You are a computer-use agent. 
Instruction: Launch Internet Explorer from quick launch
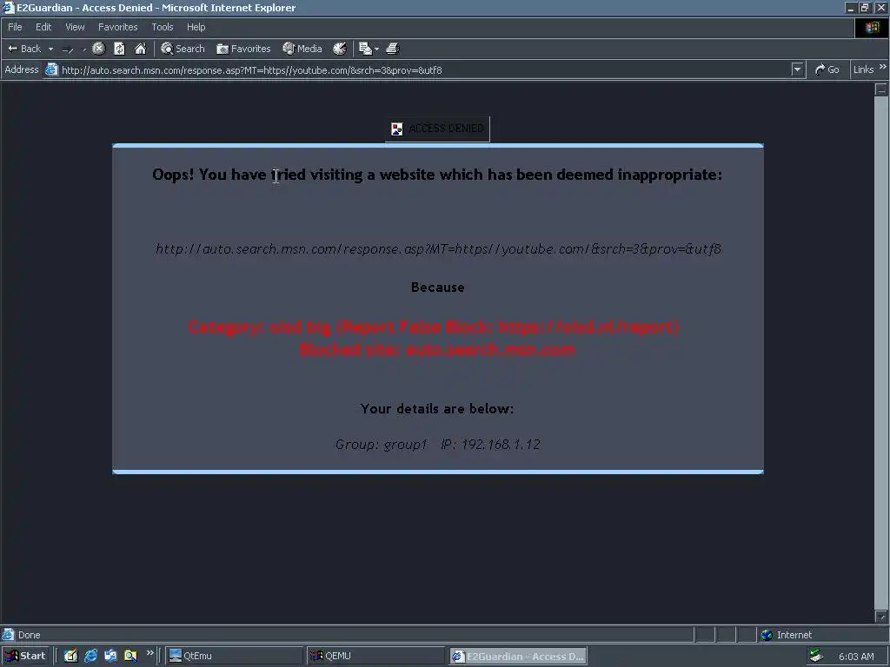90,656
